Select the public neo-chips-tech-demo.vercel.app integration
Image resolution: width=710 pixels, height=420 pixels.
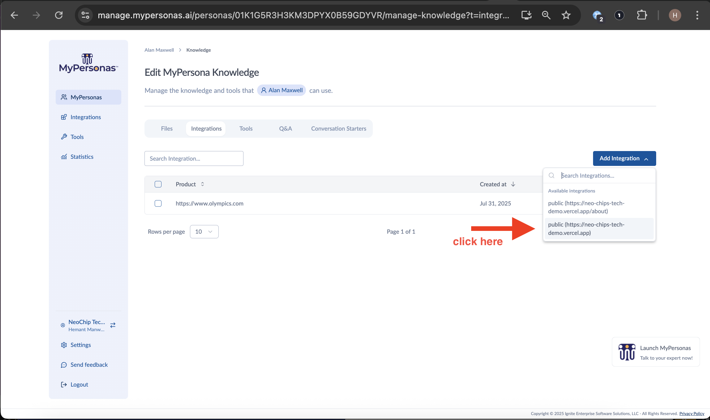click(x=599, y=229)
